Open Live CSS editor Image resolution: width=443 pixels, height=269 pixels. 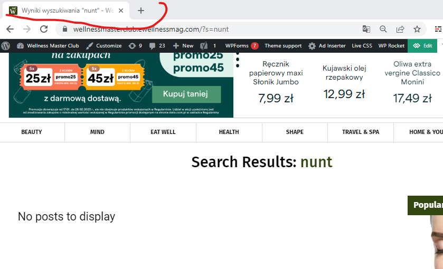tap(362, 46)
